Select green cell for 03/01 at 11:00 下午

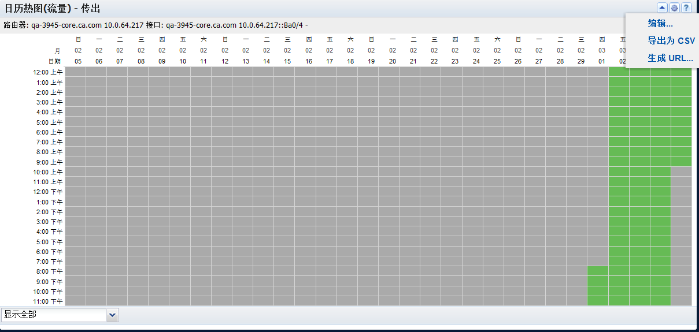pos(598,301)
